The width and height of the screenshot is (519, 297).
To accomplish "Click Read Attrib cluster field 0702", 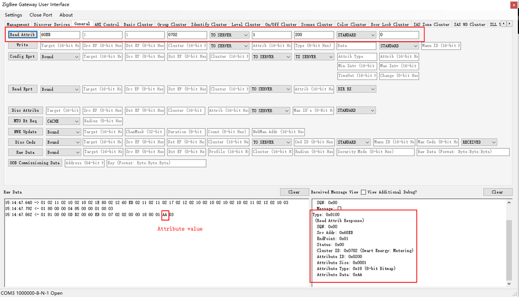I will pos(187,35).
